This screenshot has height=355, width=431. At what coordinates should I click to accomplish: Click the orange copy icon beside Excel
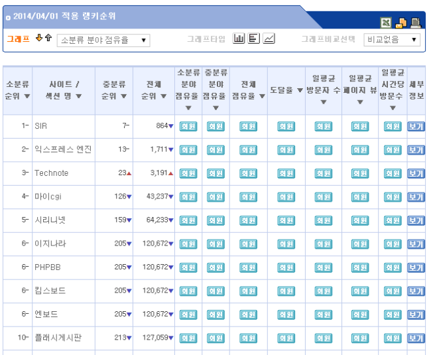[400, 23]
